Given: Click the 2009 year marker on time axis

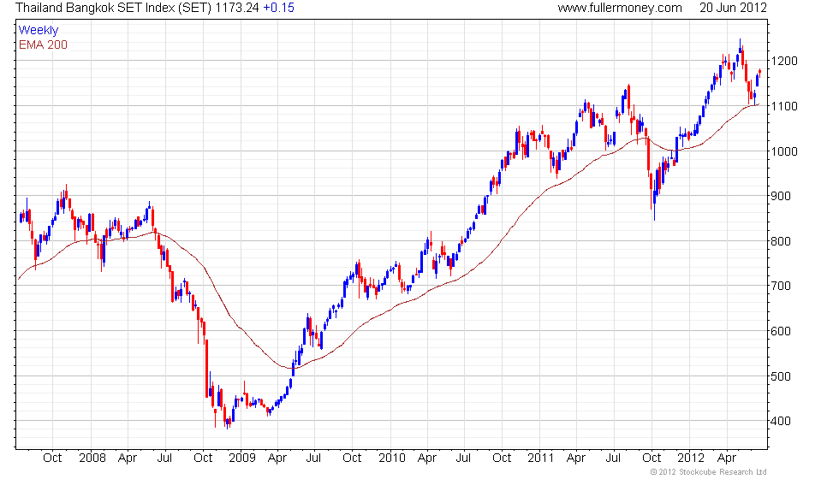Looking at the screenshot, I should [241, 458].
